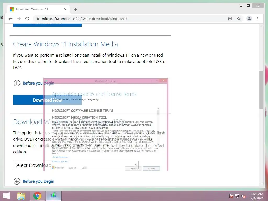Click the license text scrollbar up arrow
Screen dimensions: 268x201
pyautogui.click(x=158, y=109)
